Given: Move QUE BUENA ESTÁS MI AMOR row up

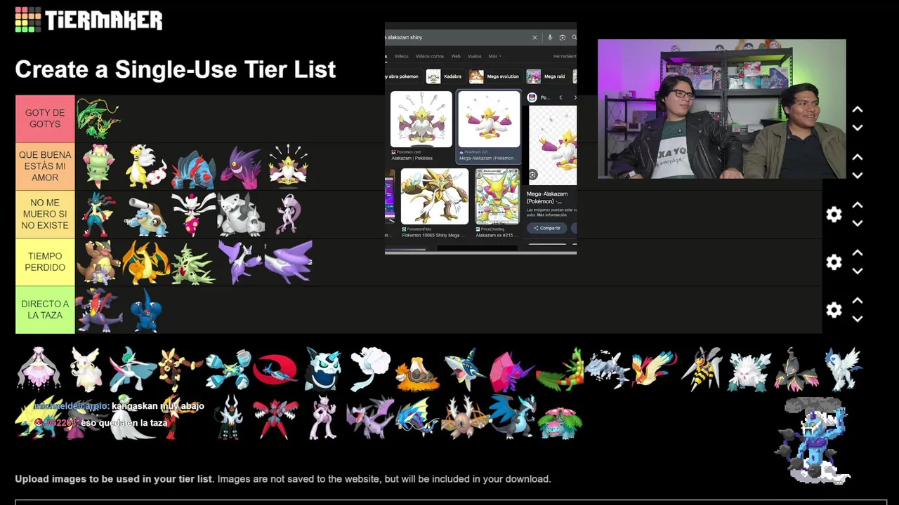Looking at the screenshot, I should click(858, 158).
